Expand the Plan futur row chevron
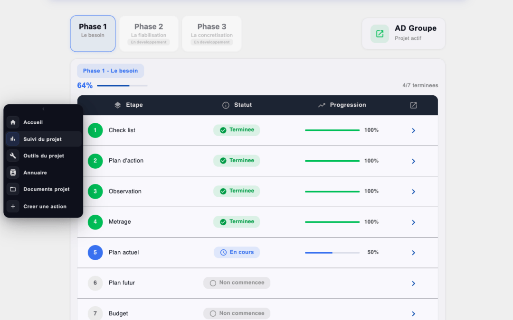 [x=413, y=283]
